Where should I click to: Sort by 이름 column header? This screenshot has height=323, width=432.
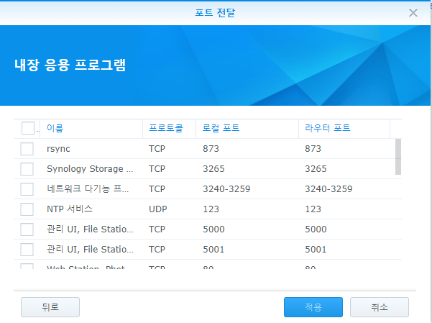(x=91, y=128)
